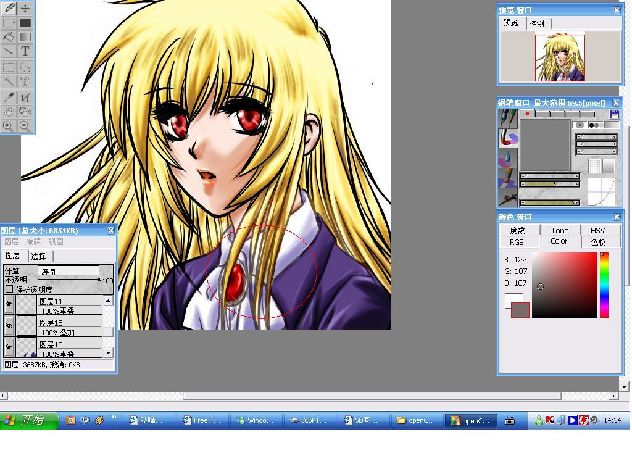Image resolution: width=632 pixels, height=474 pixels.
Task: Click the pressure curve graph in pen window
Action: click(601, 191)
